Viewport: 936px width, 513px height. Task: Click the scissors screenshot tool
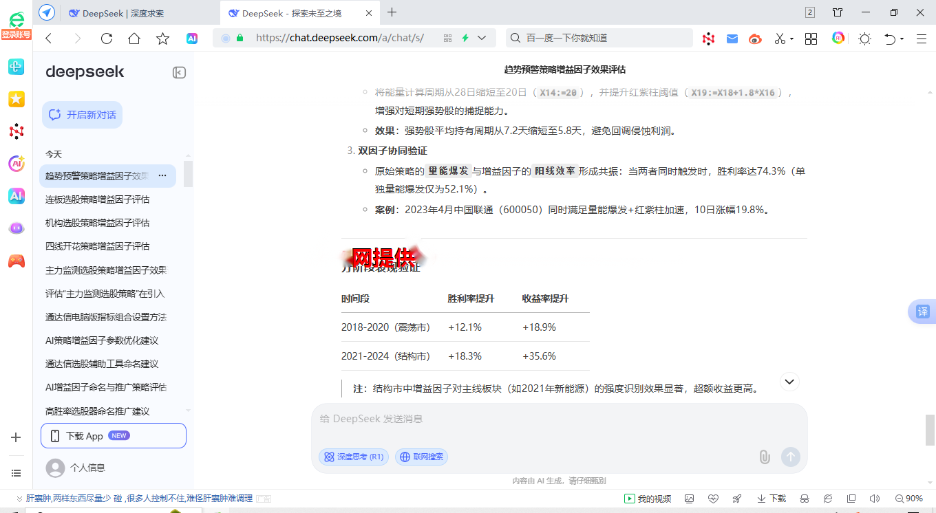[x=780, y=39]
